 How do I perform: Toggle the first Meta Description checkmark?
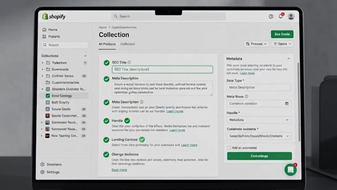(x=107, y=79)
